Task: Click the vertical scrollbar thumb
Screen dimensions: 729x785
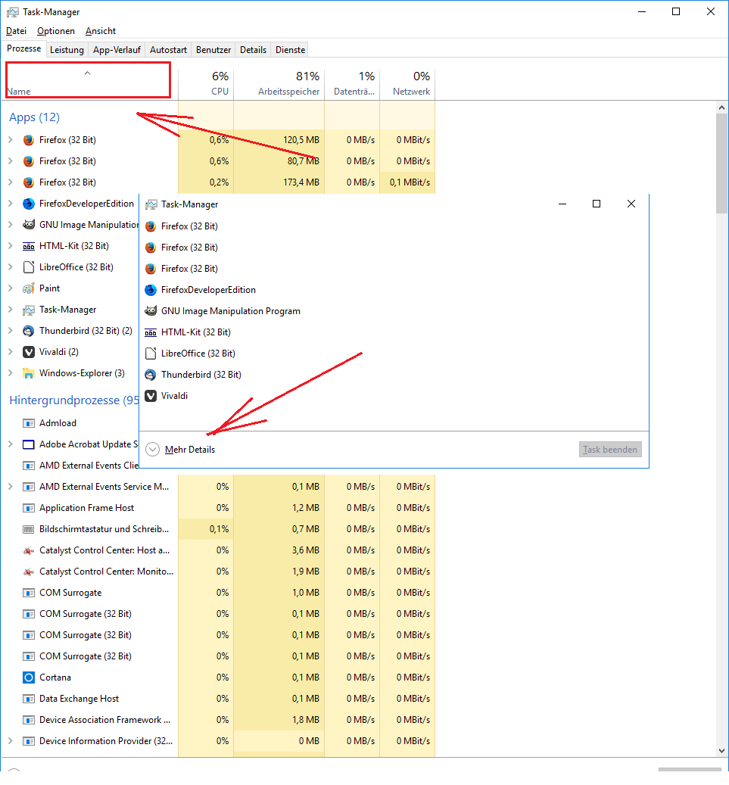Action: [721, 164]
